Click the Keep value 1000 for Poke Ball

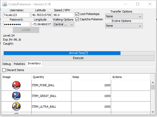click(x=91, y=85)
